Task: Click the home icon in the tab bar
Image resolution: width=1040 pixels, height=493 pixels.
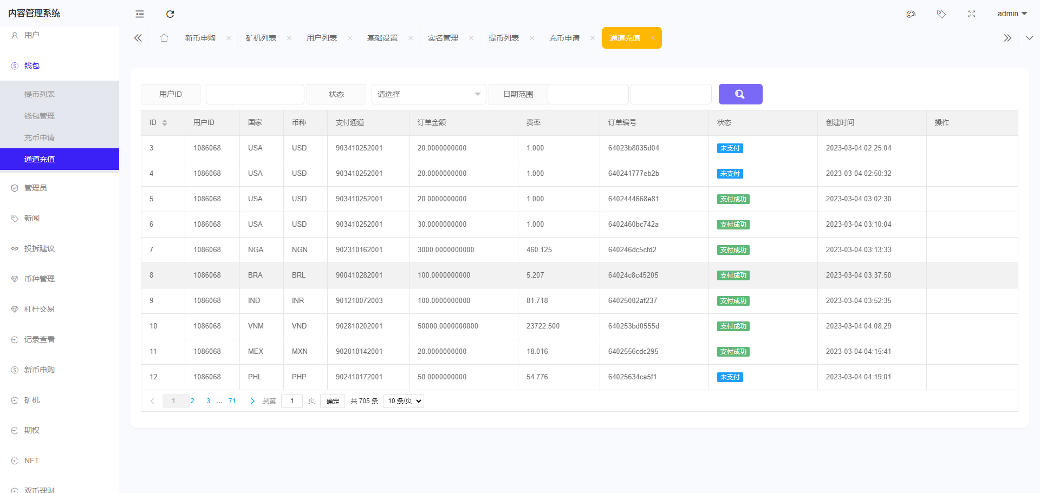Action: pos(164,38)
